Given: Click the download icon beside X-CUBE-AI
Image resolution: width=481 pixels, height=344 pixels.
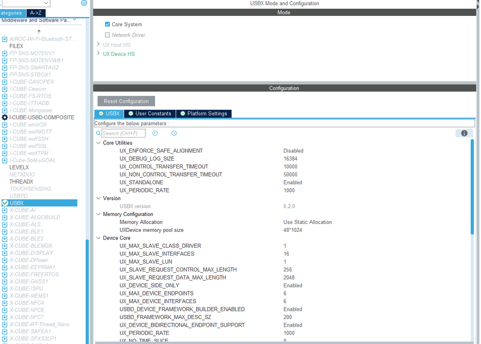Looking at the screenshot, I should 5,210.
